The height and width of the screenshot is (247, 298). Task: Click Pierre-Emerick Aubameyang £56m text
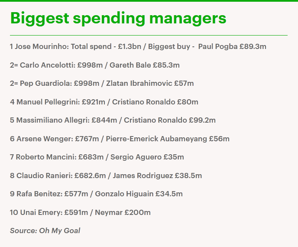[168, 139]
